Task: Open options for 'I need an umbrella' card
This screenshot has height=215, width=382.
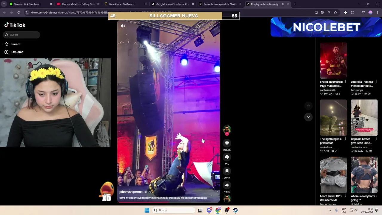Action: pos(345,82)
